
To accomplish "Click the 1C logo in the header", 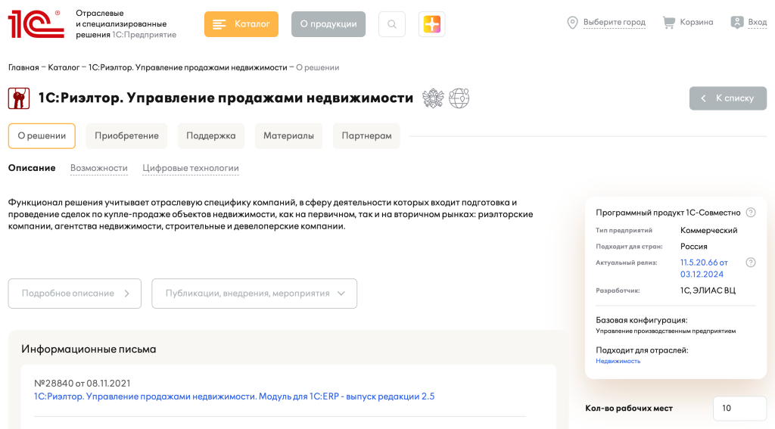I will coord(34,24).
